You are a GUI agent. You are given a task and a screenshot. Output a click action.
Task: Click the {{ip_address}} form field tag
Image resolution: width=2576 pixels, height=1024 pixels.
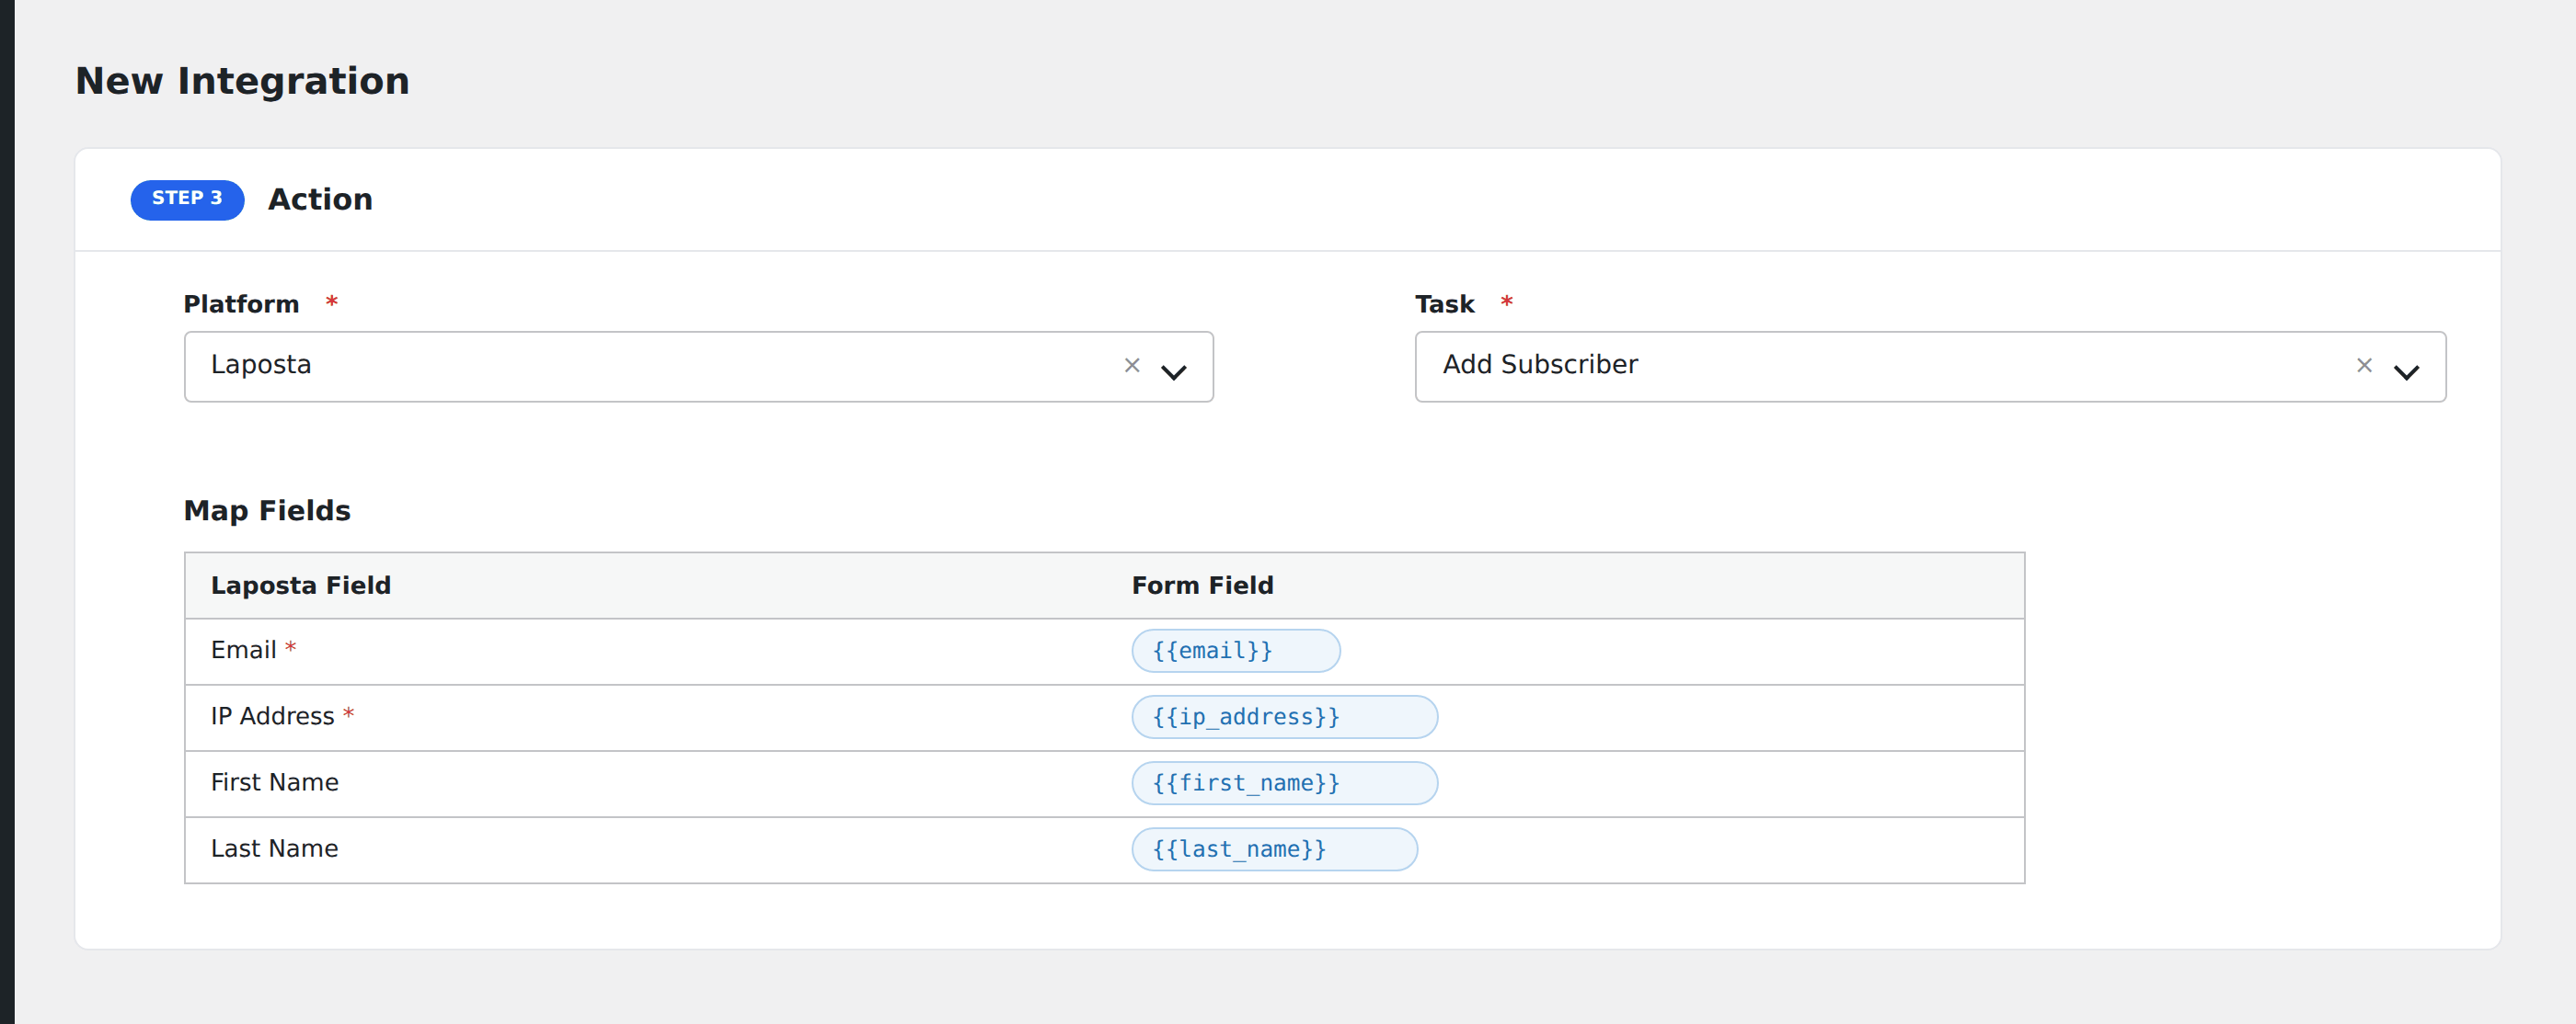[1285, 717]
